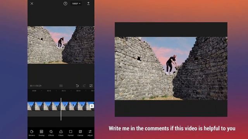Viewport: 248px width, 139px height.
Task: Open the Stickers tool
Action: tap(32, 133)
